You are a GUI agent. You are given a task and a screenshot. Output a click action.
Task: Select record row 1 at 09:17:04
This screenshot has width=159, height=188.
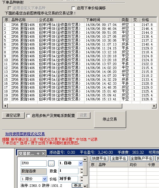coord(80,25)
